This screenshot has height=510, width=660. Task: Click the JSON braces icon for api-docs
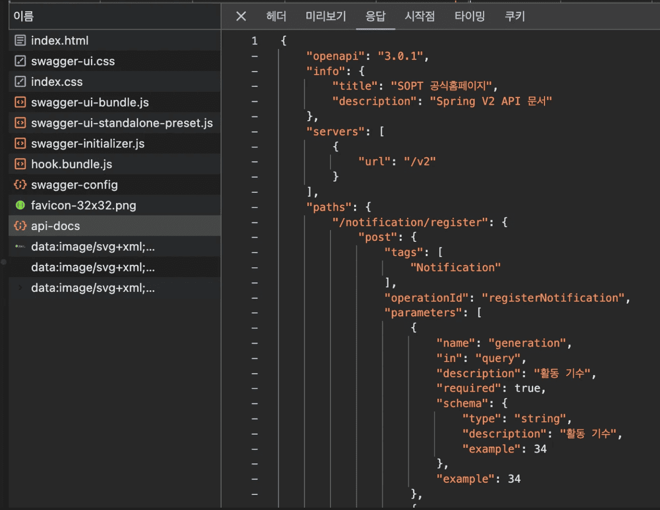coord(20,226)
